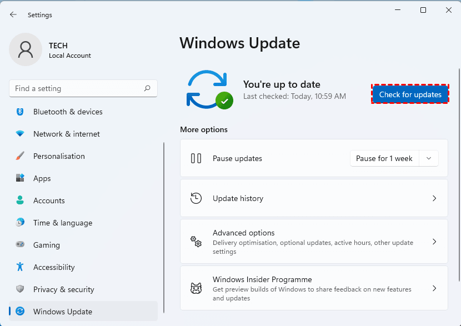Screen dimensions: 461x326
Task: Click the 'You're up to date' status text
Action: (x=282, y=84)
